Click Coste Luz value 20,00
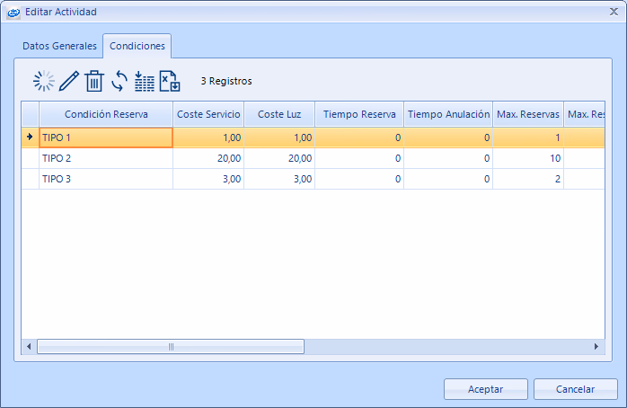Image resolution: width=627 pixels, height=408 pixels. click(x=280, y=157)
